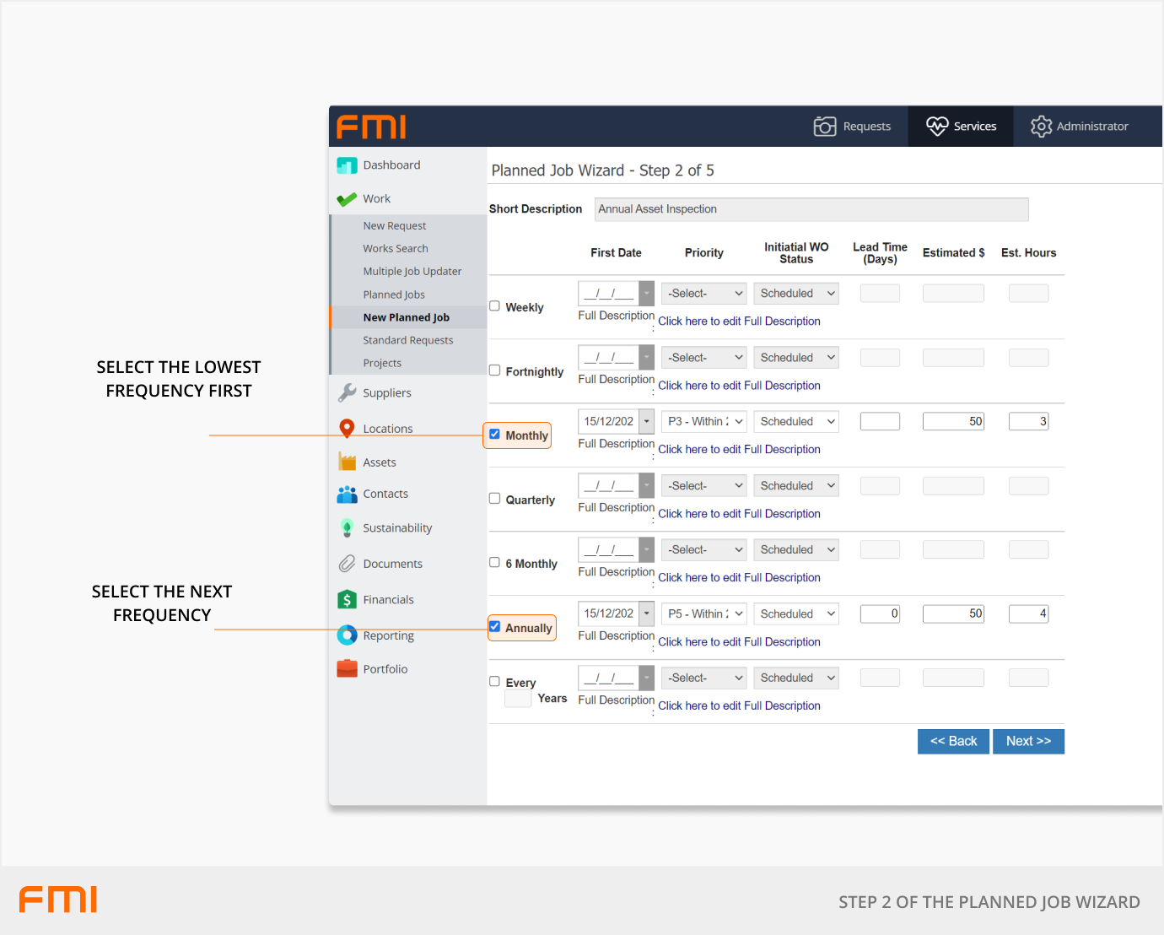Open Locations via the map pin icon

347,429
